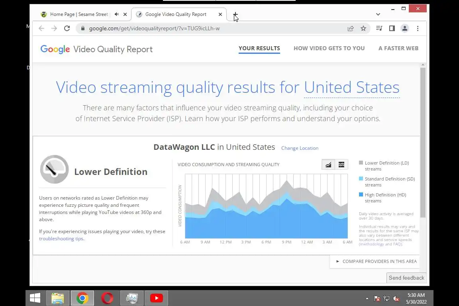Switch to the Sesame Street Home Page tab
The width and height of the screenshot is (459, 306).
(x=79, y=14)
